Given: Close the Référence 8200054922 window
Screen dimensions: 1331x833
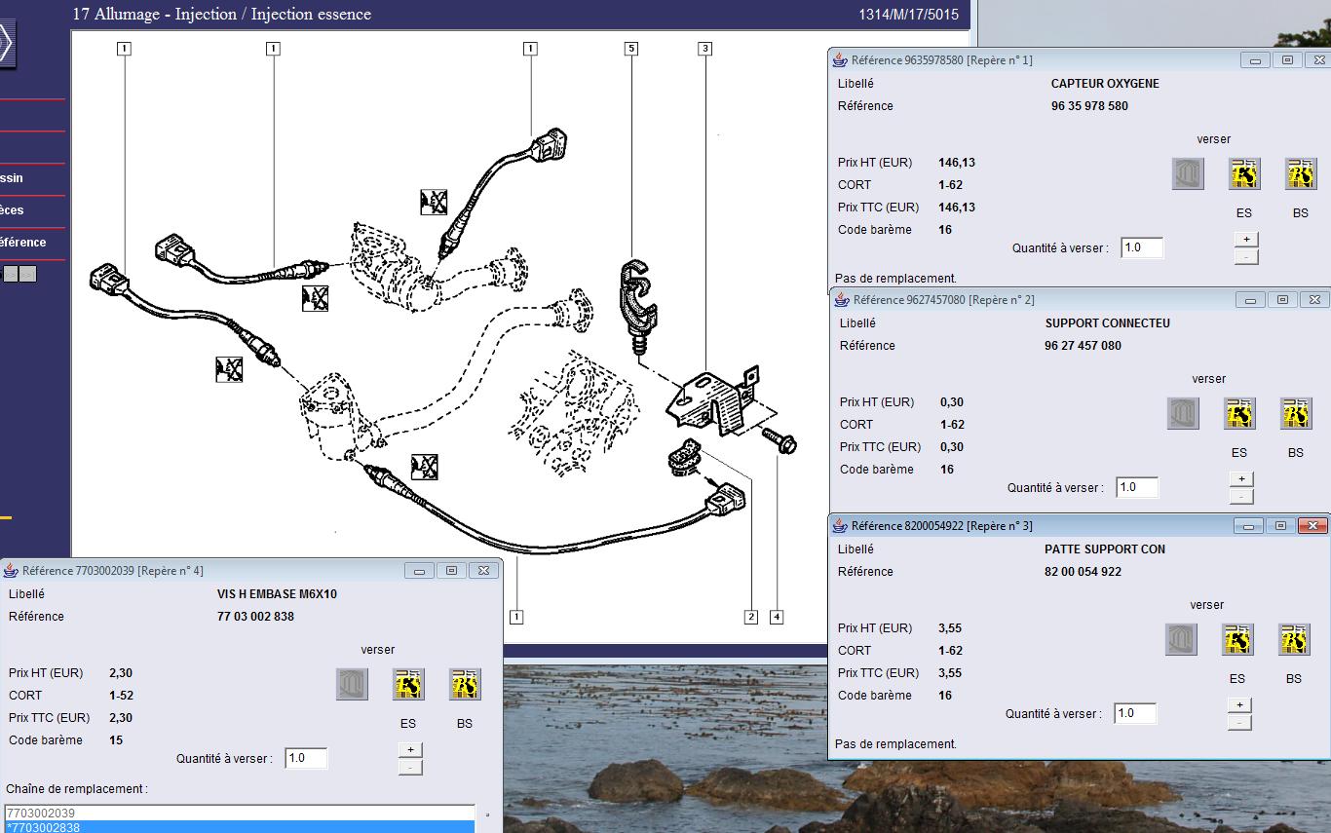Looking at the screenshot, I should point(1313,526).
